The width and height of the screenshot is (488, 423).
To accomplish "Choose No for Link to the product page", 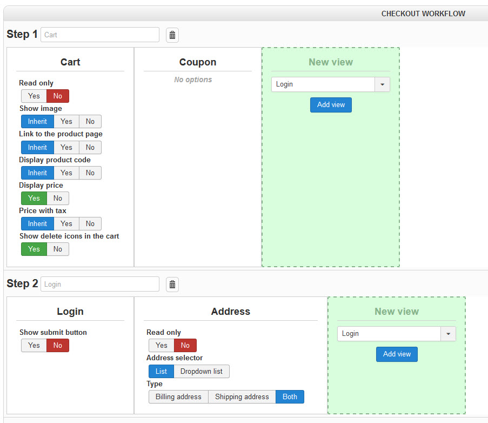I will 90,147.
